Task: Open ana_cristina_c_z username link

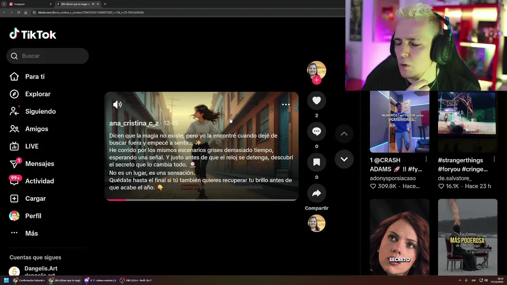Action: click(134, 123)
